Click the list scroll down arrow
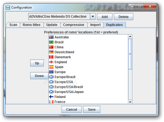Viewport: 164px width, 122px height. click(130, 102)
